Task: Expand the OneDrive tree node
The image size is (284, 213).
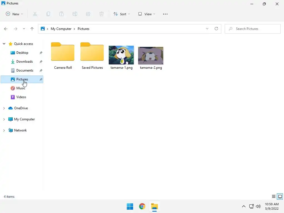Action: click(4, 108)
